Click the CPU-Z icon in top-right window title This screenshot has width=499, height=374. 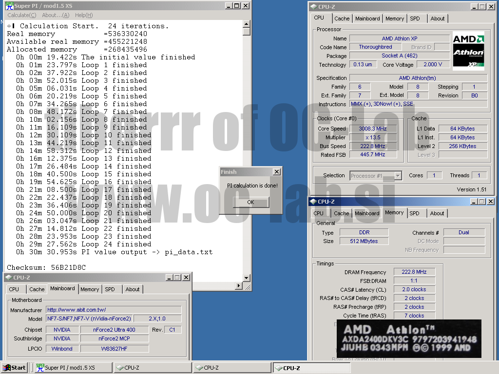313,7
